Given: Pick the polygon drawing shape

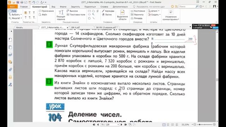Looking at the screenshot, I should [89, 18].
